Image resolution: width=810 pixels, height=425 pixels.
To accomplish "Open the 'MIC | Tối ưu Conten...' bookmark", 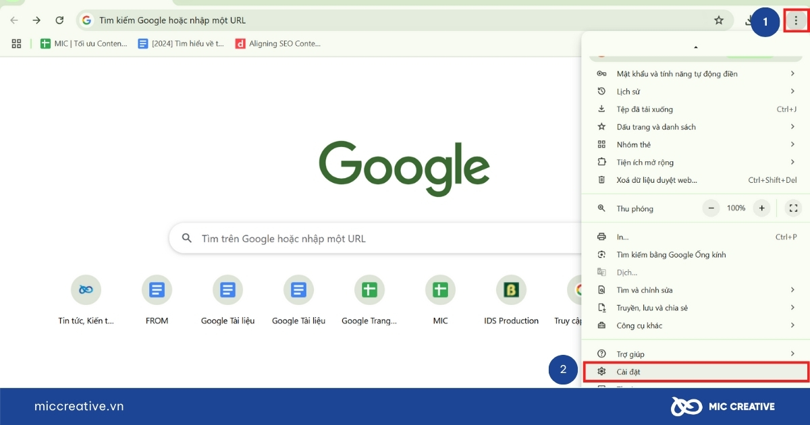I will pos(84,43).
